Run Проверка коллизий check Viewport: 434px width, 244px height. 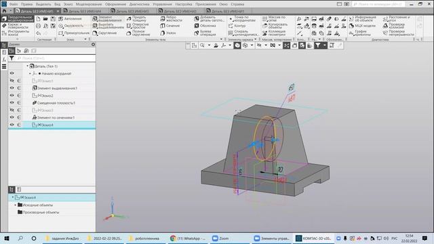(x=394, y=26)
